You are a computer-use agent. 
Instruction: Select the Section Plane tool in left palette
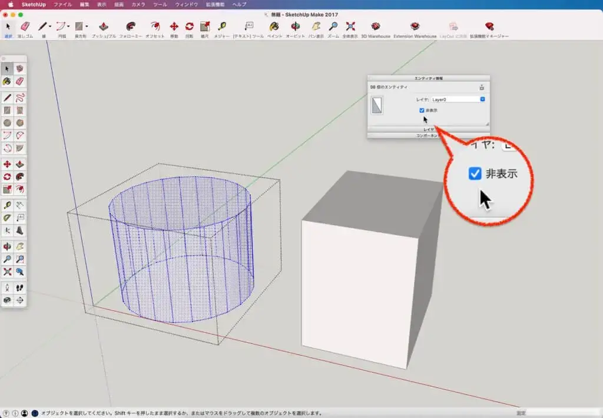19,300
